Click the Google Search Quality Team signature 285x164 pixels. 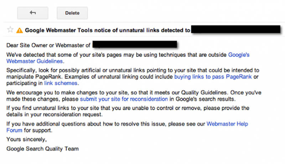point(42,149)
